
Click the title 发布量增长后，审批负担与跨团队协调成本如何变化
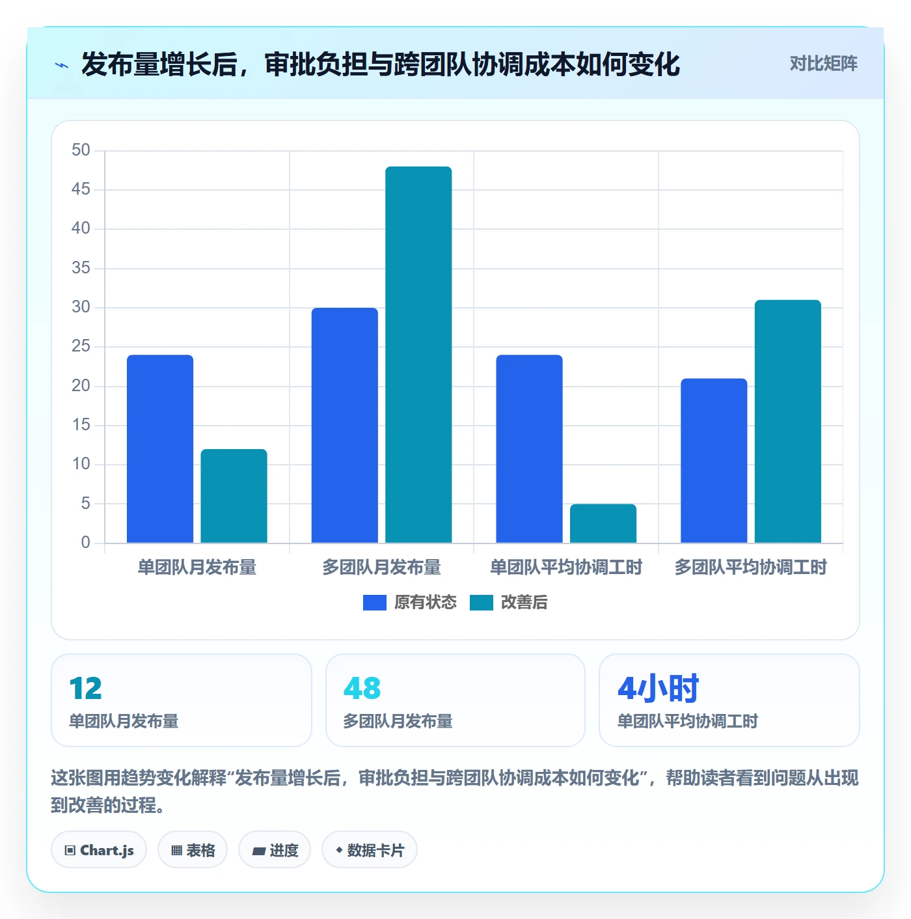(x=381, y=64)
